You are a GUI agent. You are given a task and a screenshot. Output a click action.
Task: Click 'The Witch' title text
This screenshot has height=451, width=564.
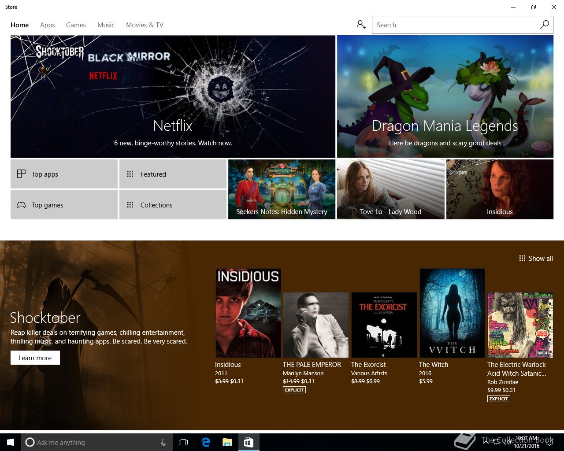tap(434, 365)
